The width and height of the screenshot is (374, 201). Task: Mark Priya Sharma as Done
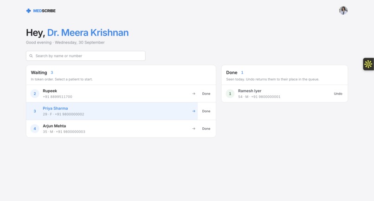click(x=206, y=111)
